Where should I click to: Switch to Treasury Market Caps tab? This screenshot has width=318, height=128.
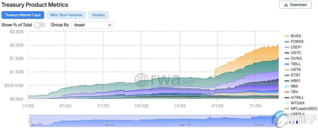click(22, 15)
